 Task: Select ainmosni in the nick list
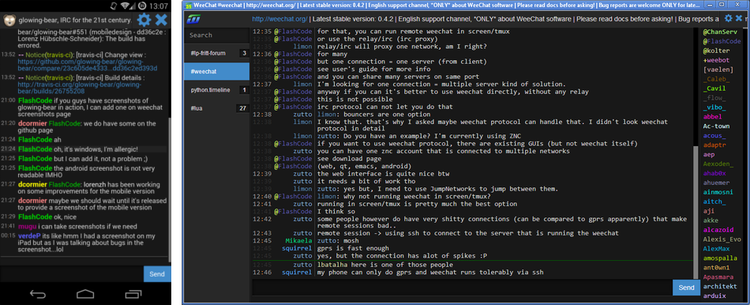[x=718, y=192]
